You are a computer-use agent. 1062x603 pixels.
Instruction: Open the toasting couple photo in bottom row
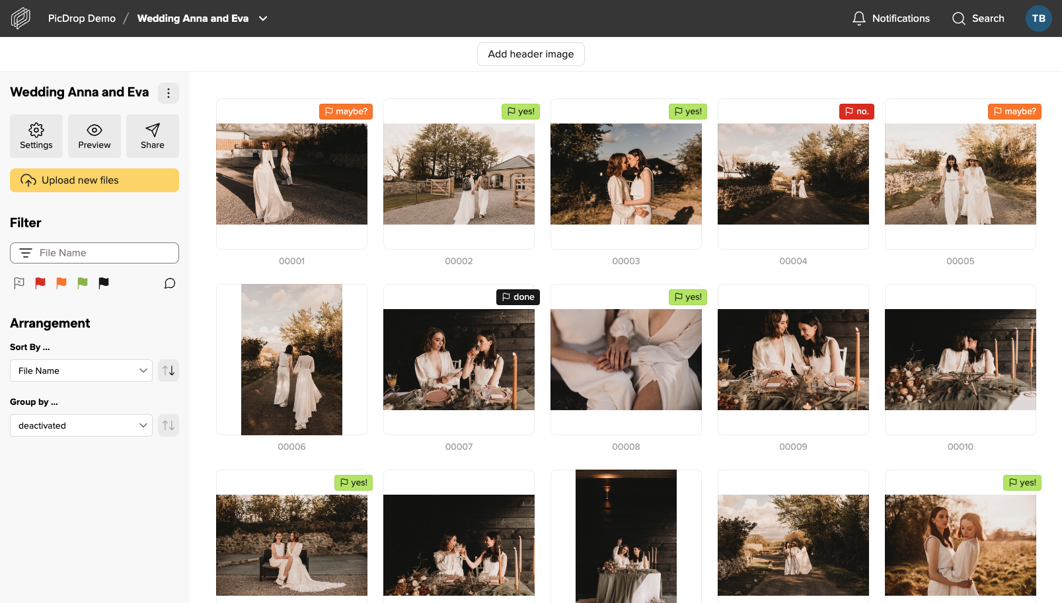click(x=459, y=545)
